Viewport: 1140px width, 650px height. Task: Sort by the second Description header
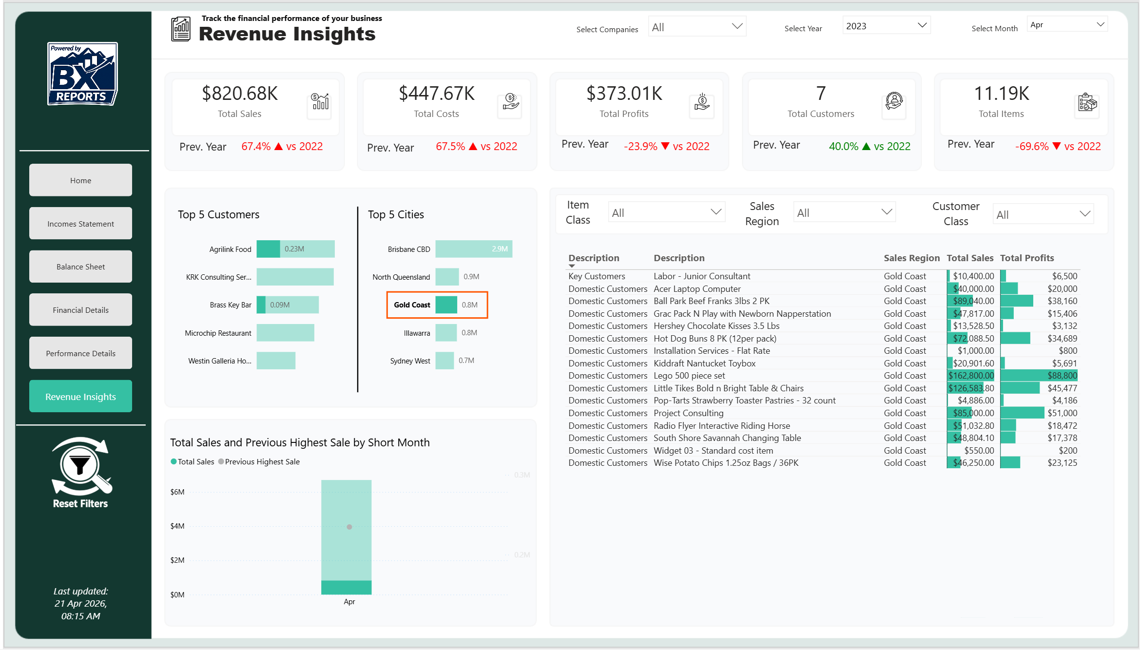(679, 258)
